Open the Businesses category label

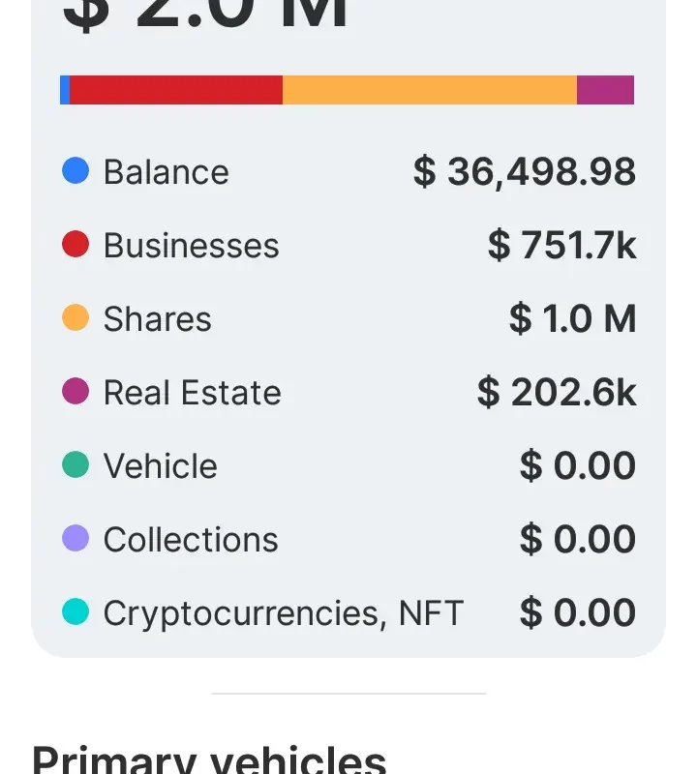[191, 246]
